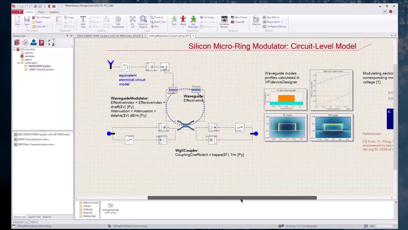This screenshot has width=408, height=230.
Task: Collapse the PICs for DCIs tree node
Action: coord(14,49)
